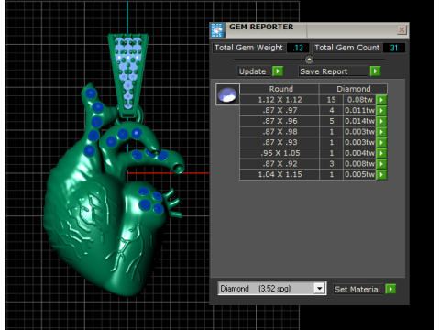The height and width of the screenshot is (330, 440).
Task: Click the 0.005tw weight cell
Action: coord(359,174)
